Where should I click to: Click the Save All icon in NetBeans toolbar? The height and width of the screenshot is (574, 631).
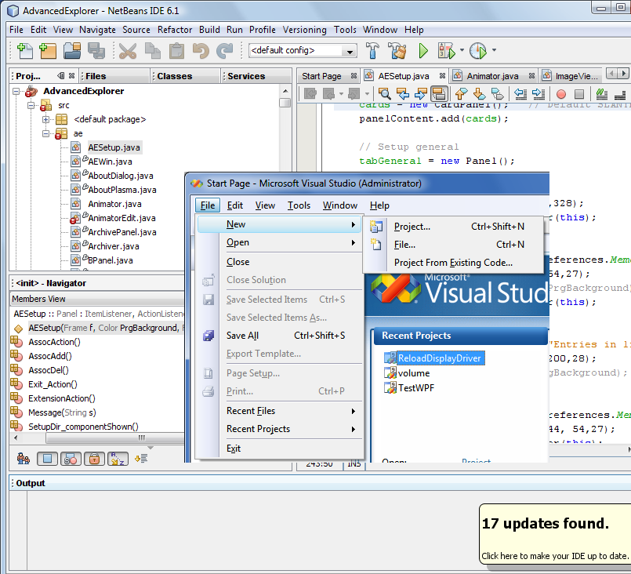pos(96,51)
